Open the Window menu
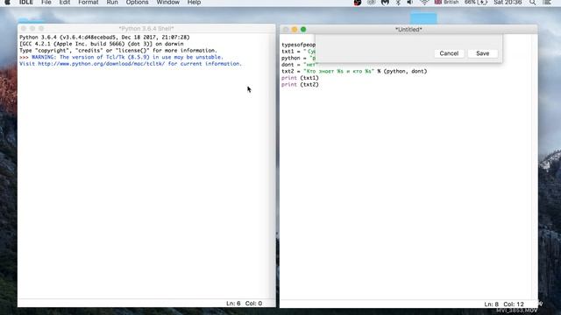Viewport: 561px width, 315px height. click(167, 3)
